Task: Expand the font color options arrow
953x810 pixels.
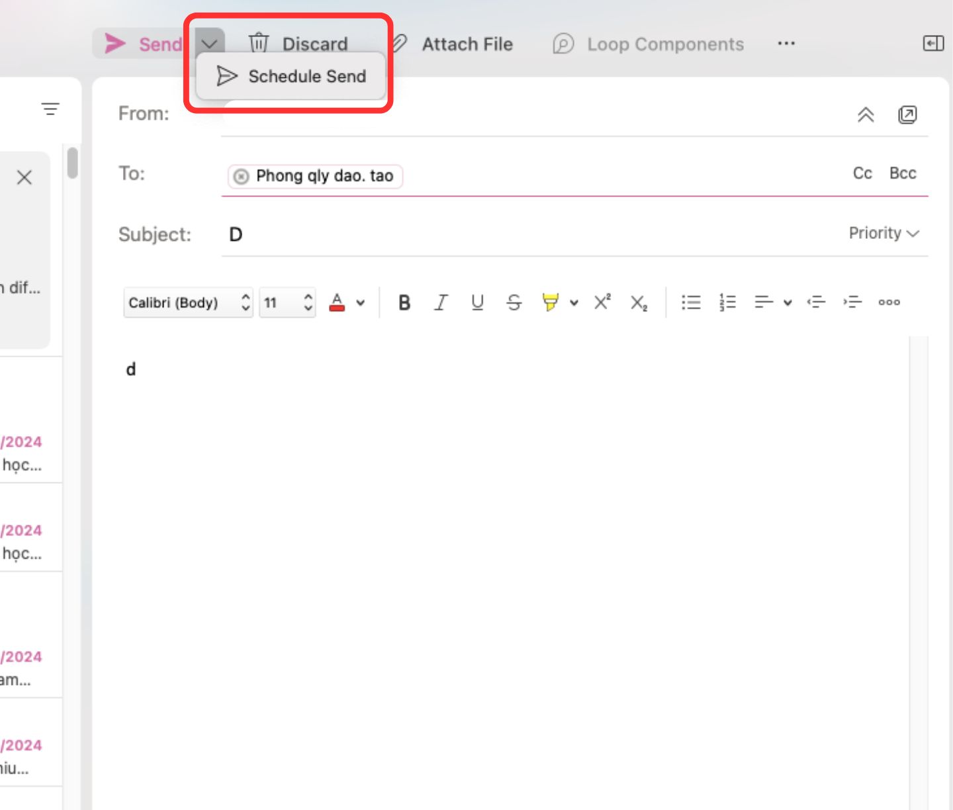Action: pyautogui.click(x=361, y=303)
